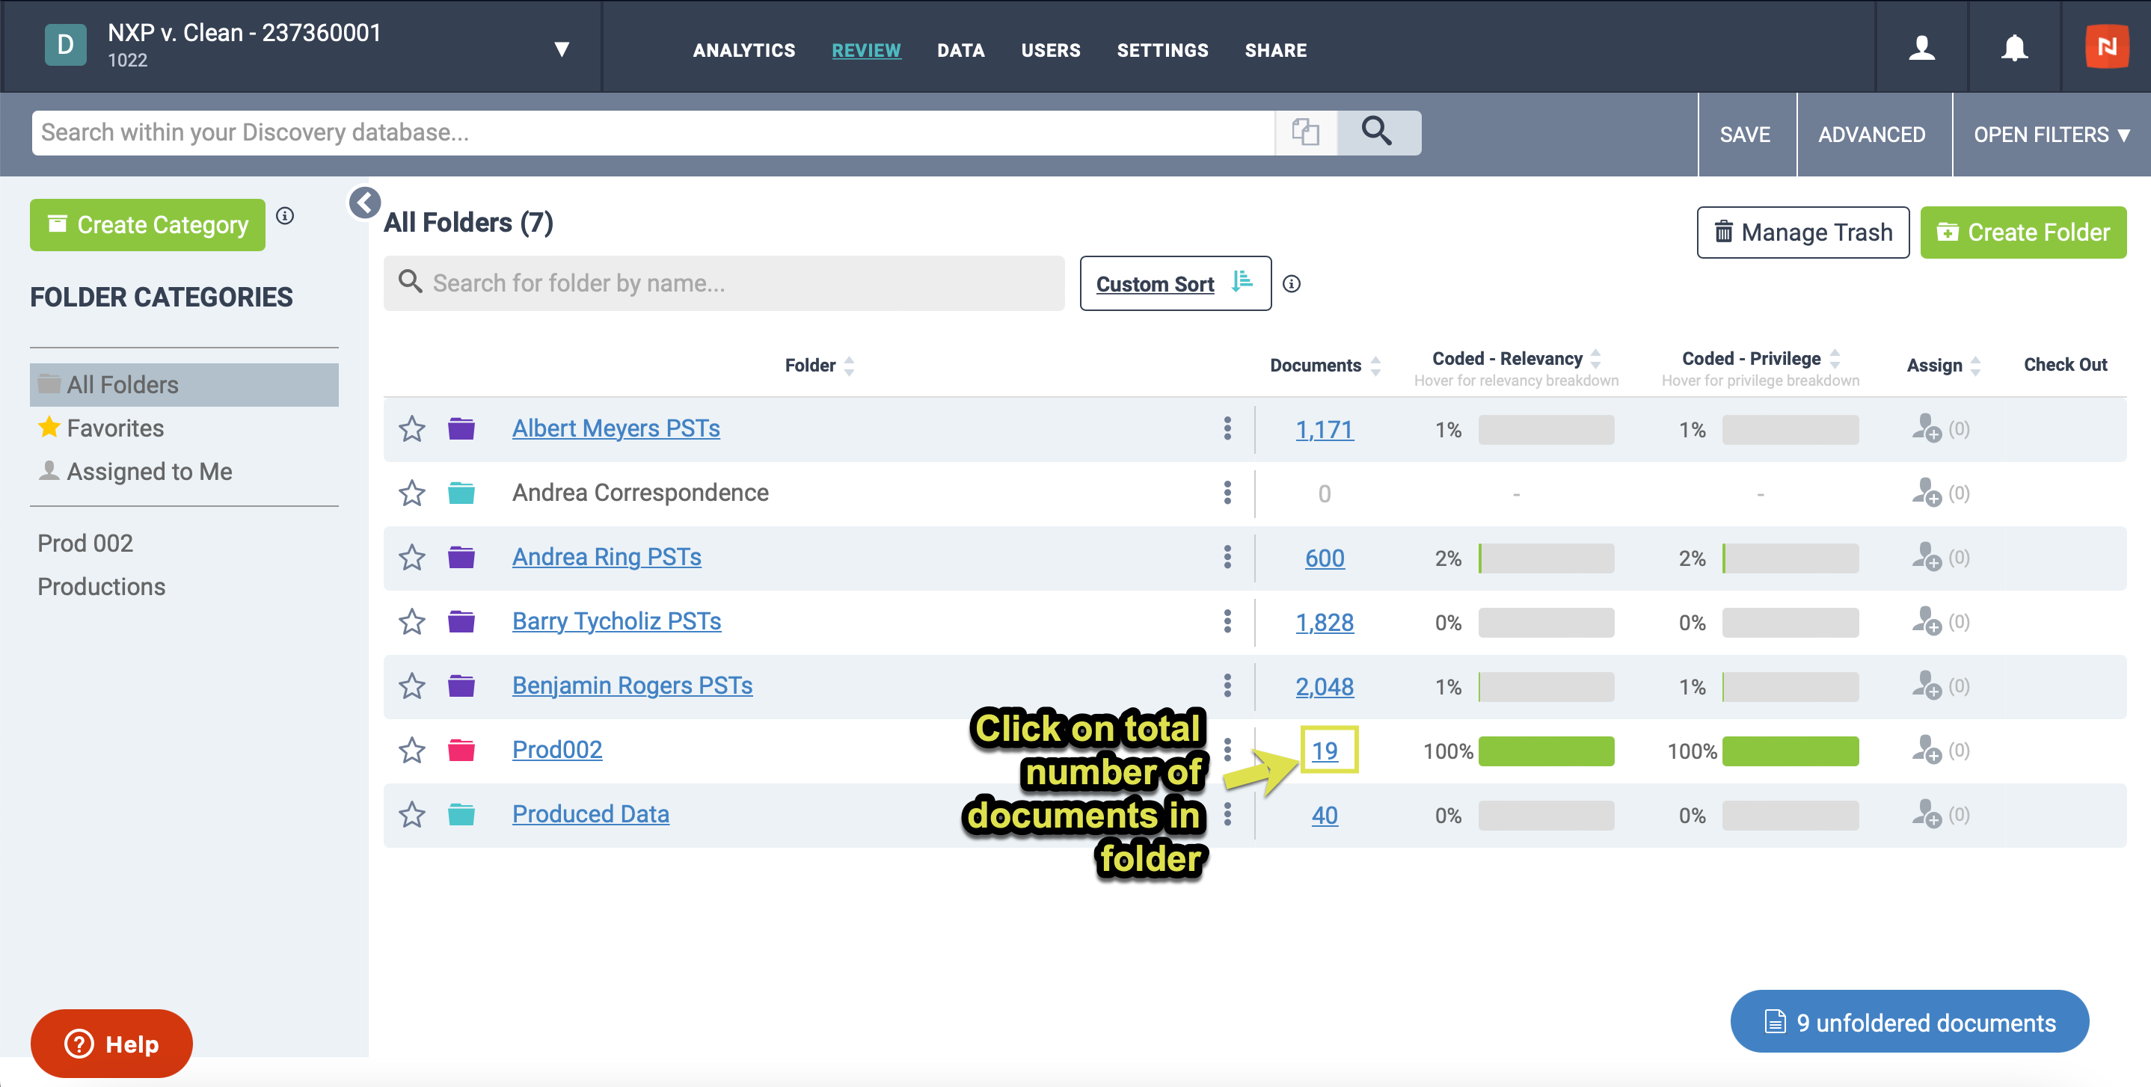Viewport: 2151px width, 1087px height.
Task: Open the user profile icon in header
Action: tap(1921, 48)
